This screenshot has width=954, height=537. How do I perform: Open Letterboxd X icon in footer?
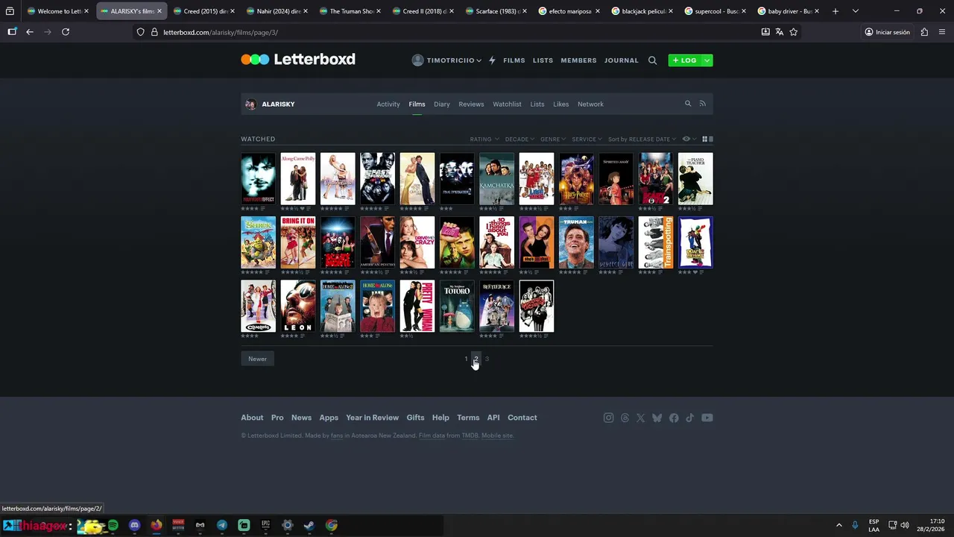tap(641, 418)
